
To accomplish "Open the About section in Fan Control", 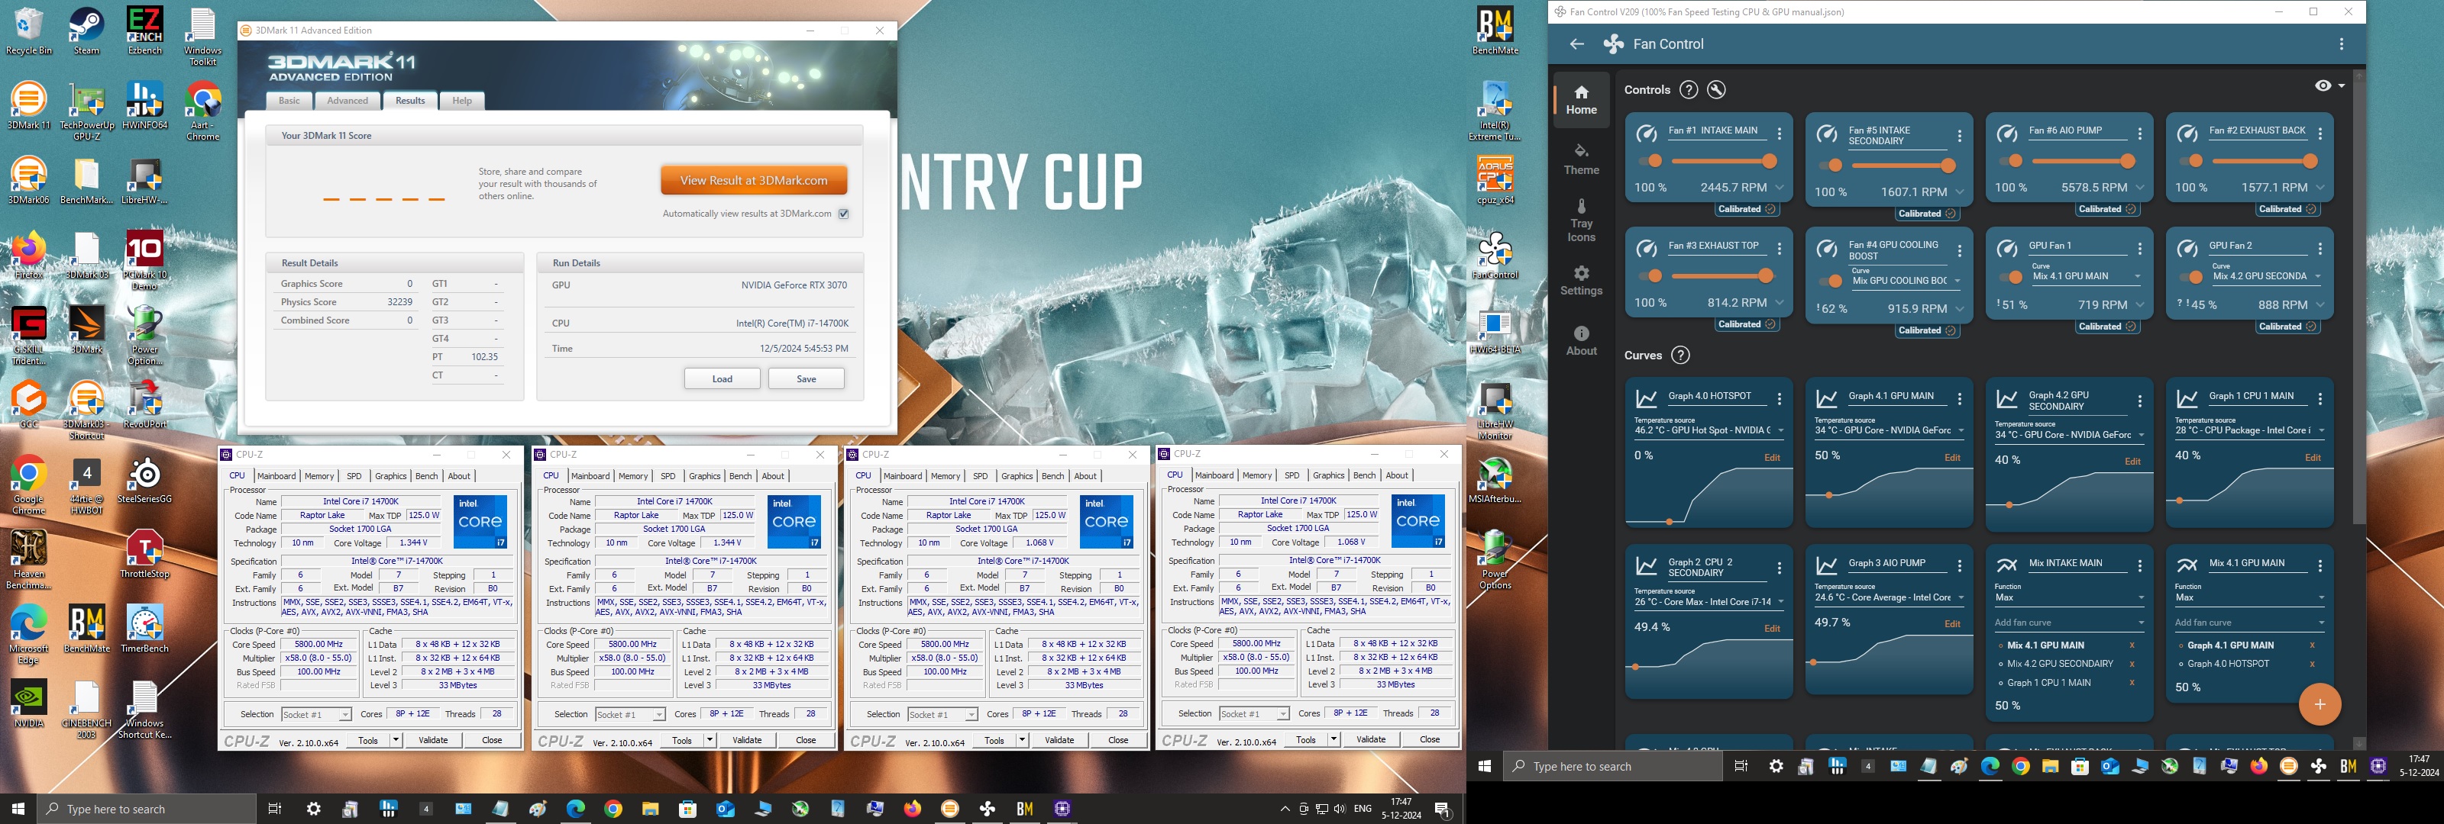I will click(1581, 340).
